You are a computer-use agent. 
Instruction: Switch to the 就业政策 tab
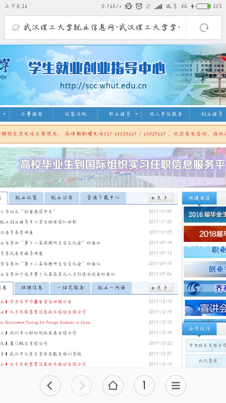26,198
